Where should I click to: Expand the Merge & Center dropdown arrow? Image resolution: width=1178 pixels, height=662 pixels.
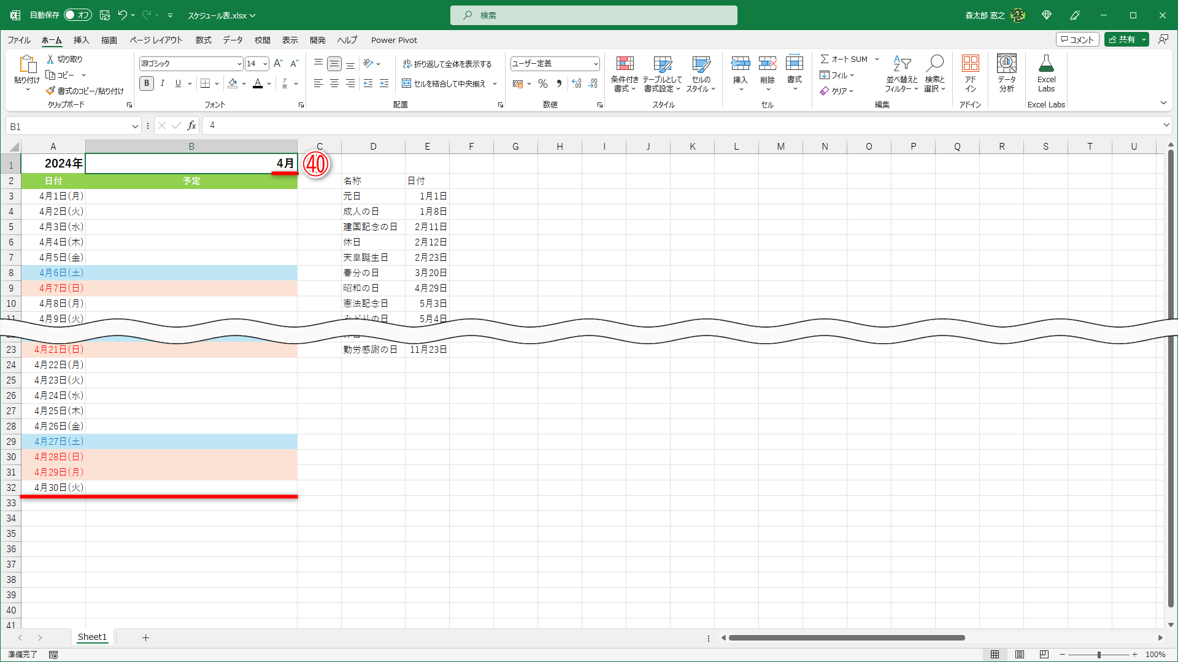(495, 83)
